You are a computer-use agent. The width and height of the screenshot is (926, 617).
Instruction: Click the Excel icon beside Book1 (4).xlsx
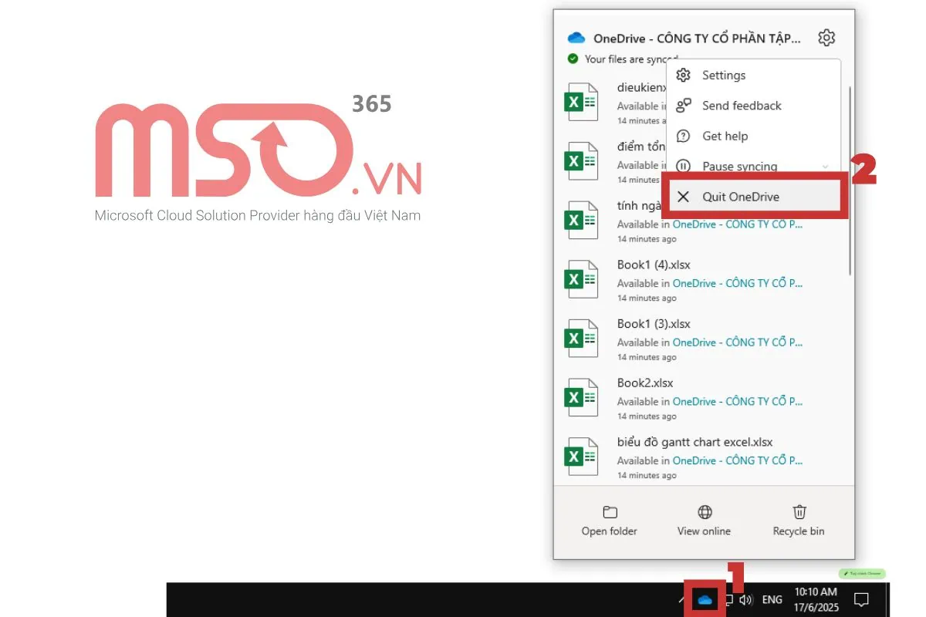click(x=581, y=279)
